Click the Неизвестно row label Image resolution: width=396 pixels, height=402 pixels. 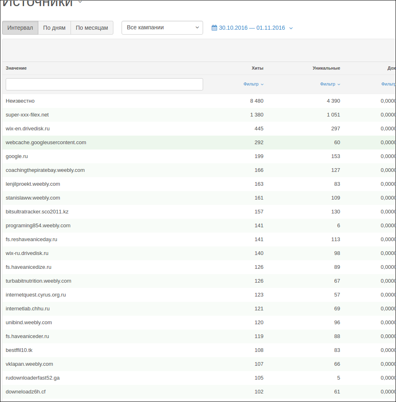coord(20,101)
